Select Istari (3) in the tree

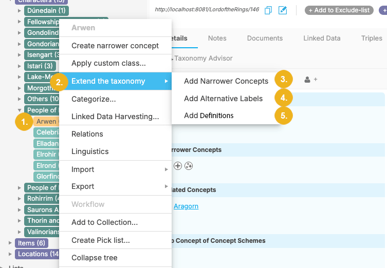coord(40,66)
